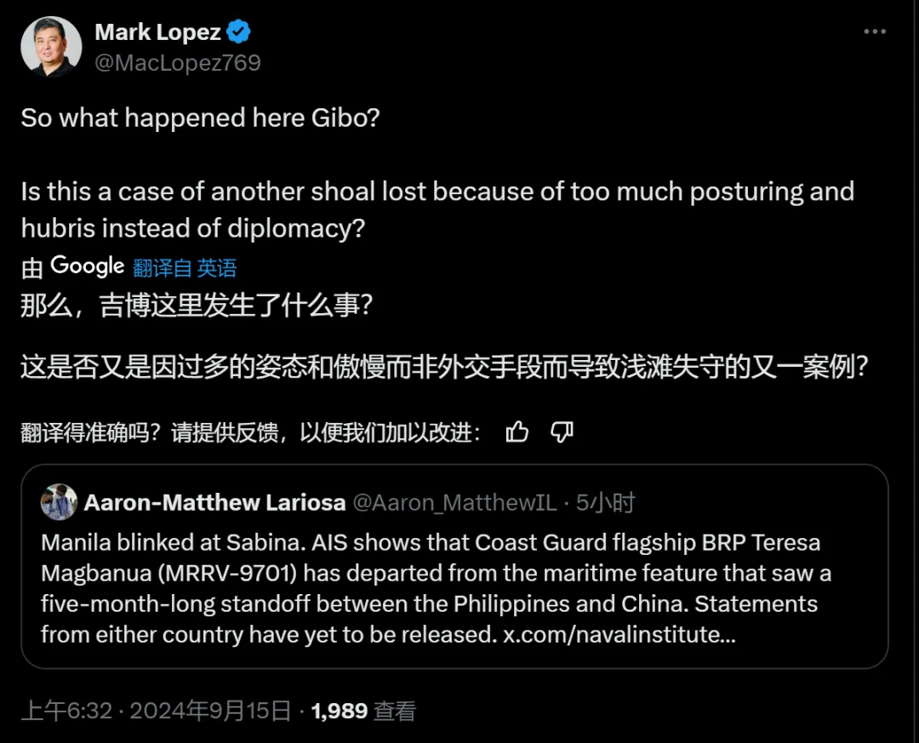Open the three-dot more options menu
Image resolution: width=919 pixels, height=743 pixels.
(x=875, y=32)
